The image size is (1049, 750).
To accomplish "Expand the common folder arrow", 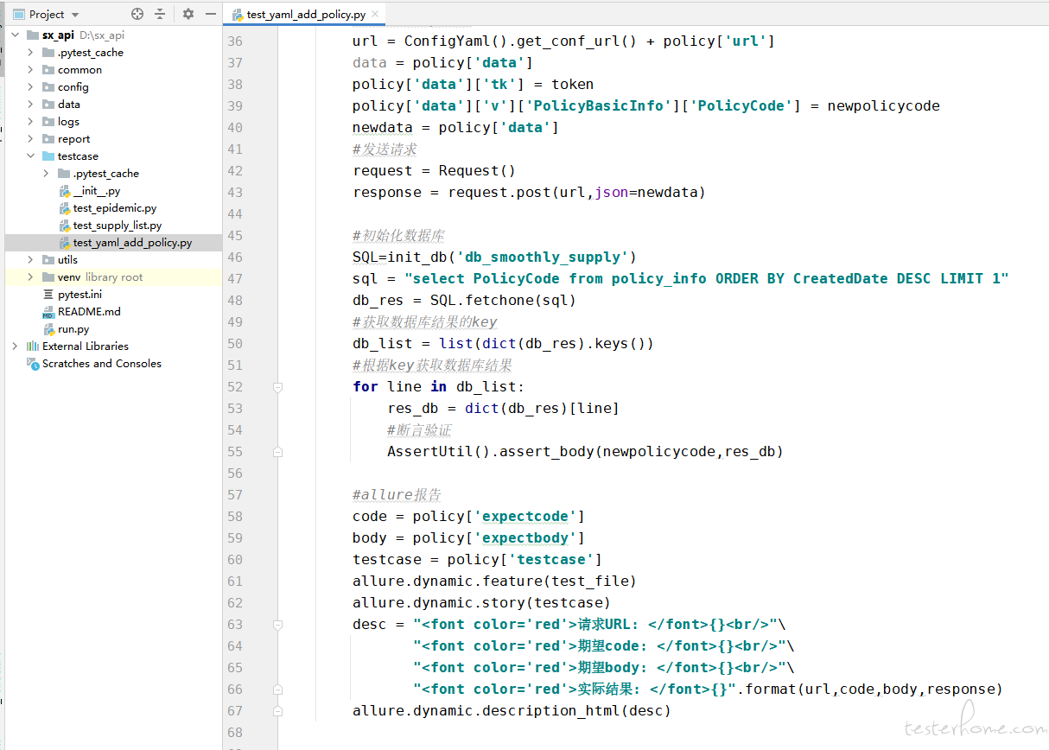I will 30,70.
